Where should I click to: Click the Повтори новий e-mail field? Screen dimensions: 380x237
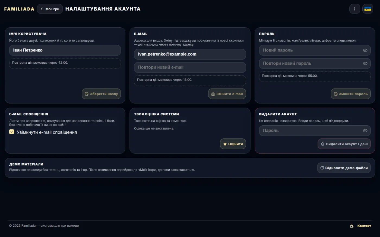point(190,67)
